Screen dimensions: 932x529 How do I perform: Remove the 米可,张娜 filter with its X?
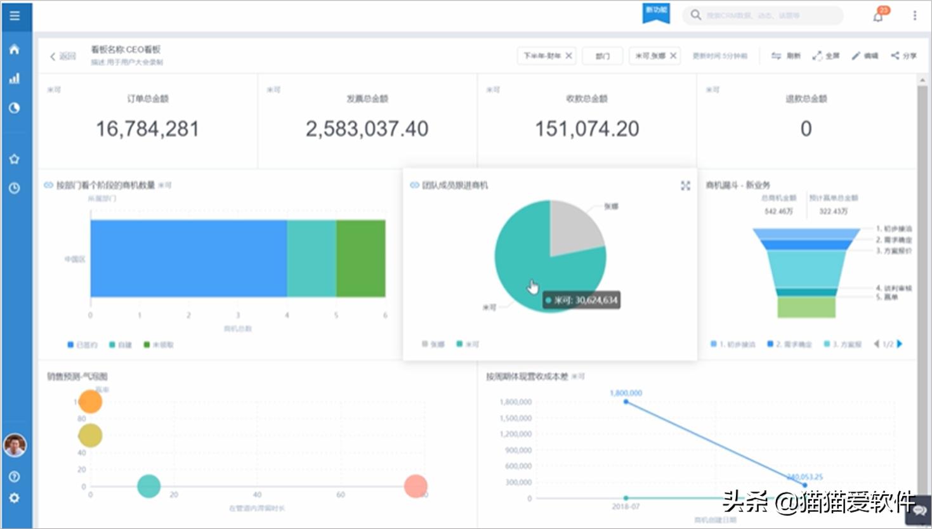click(x=673, y=56)
